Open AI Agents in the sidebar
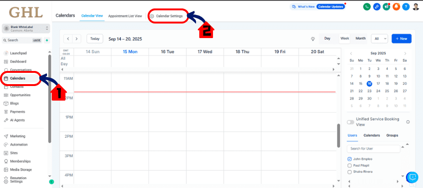 point(17,120)
